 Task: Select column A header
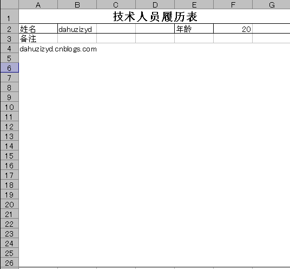[x=38, y=4]
